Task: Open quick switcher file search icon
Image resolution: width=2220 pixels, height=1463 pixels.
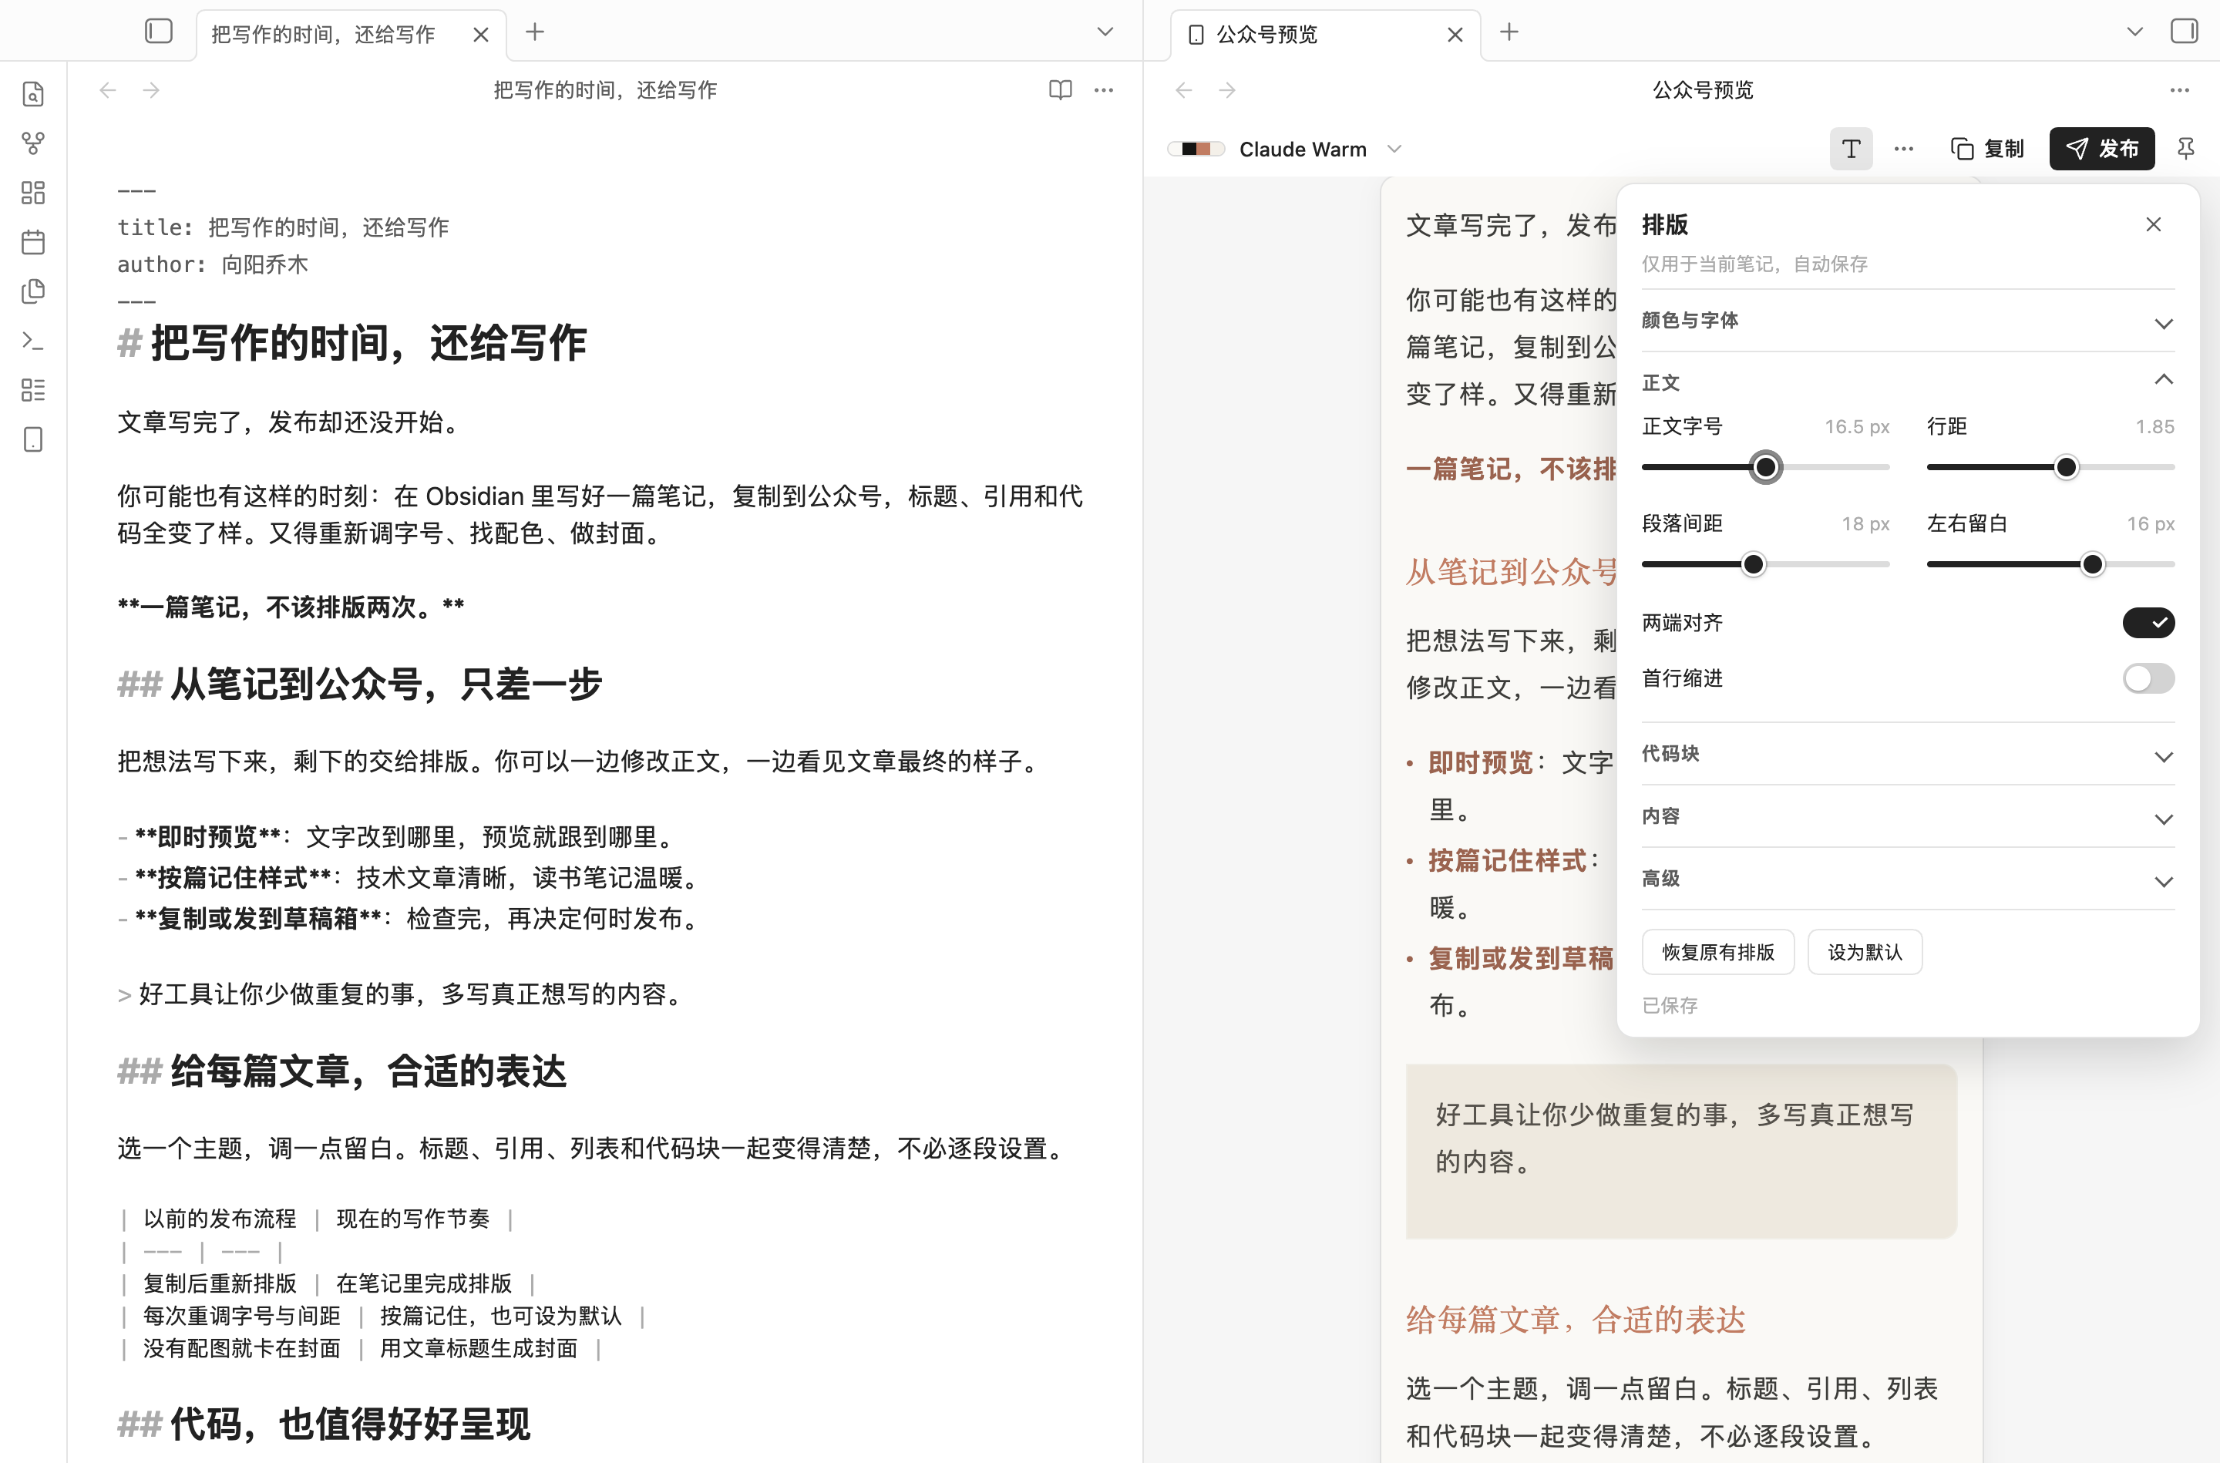Action: coord(34,94)
